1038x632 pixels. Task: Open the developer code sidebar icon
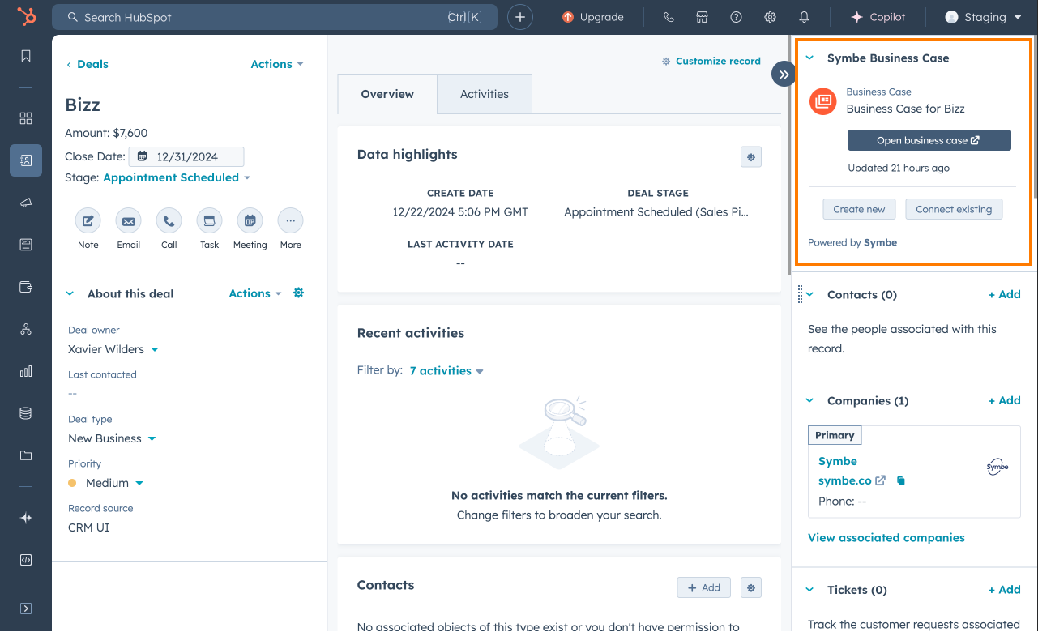(x=26, y=560)
